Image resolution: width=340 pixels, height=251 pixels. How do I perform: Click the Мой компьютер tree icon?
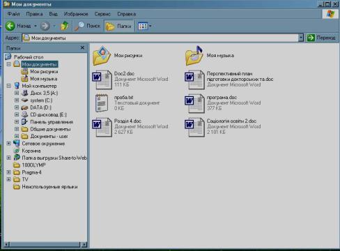click(17, 86)
